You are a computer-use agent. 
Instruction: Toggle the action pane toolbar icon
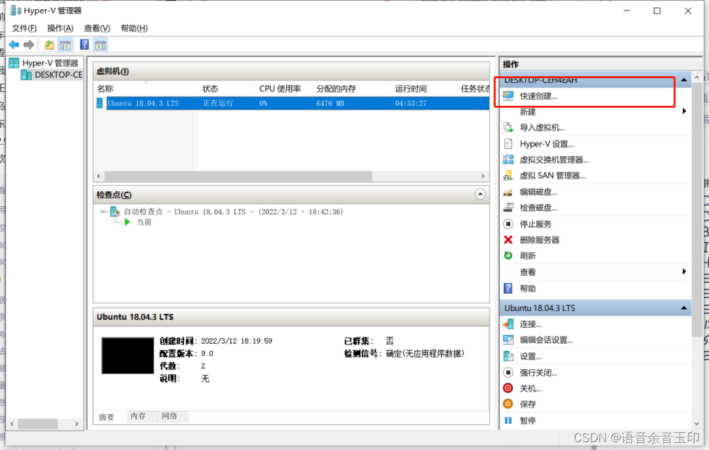[x=100, y=45]
